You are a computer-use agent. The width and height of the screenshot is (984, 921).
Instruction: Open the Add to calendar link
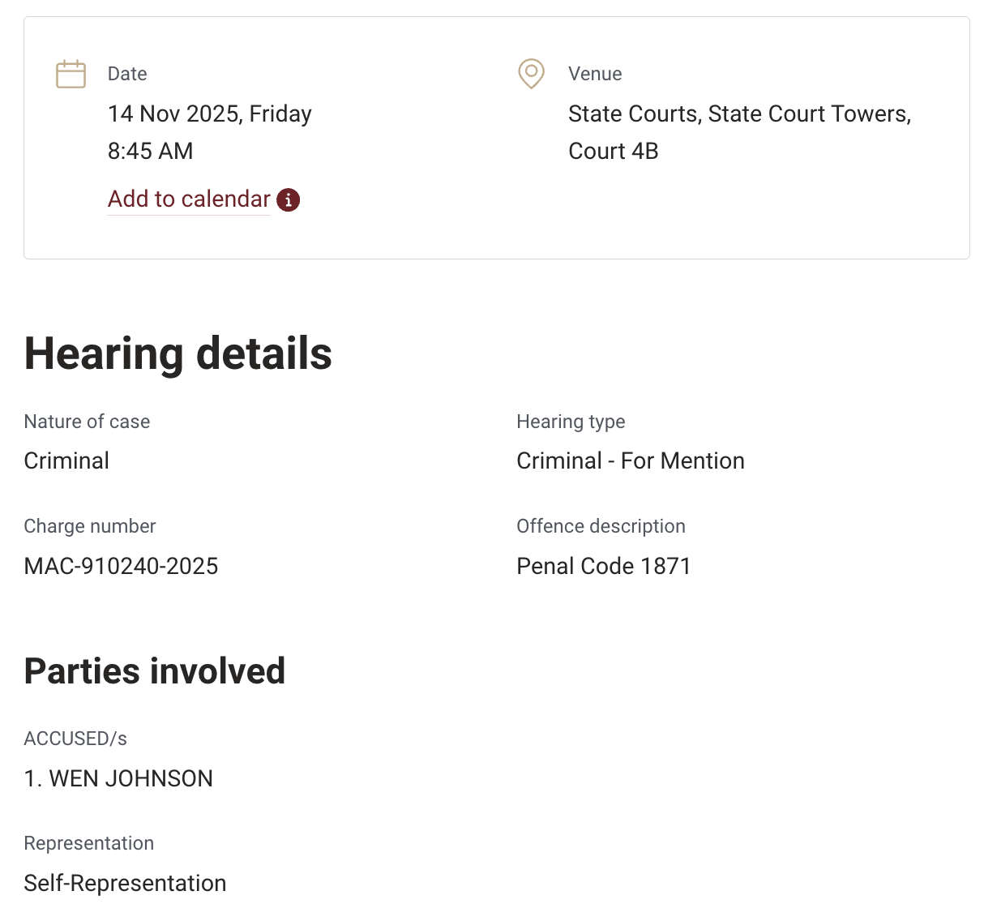pos(189,199)
